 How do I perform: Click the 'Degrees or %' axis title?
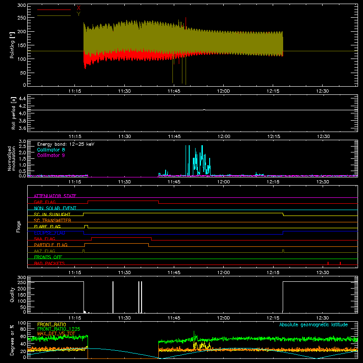coord(12,340)
